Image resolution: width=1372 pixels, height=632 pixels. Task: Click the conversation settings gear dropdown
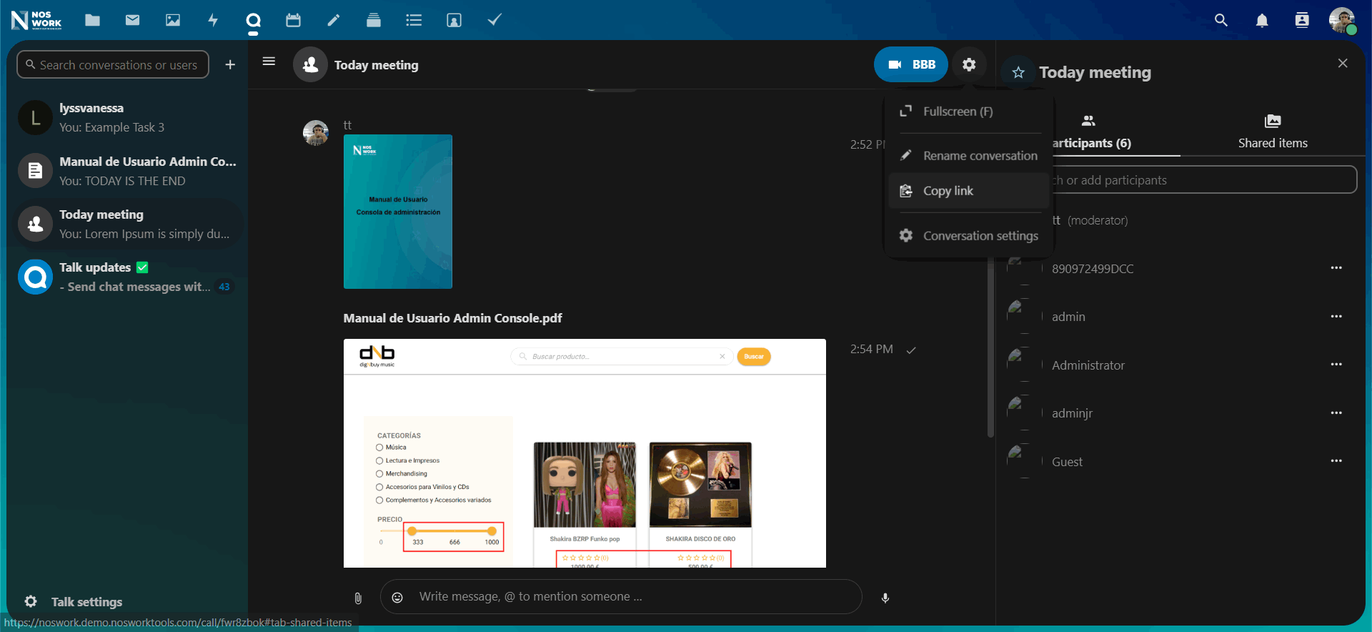point(969,64)
